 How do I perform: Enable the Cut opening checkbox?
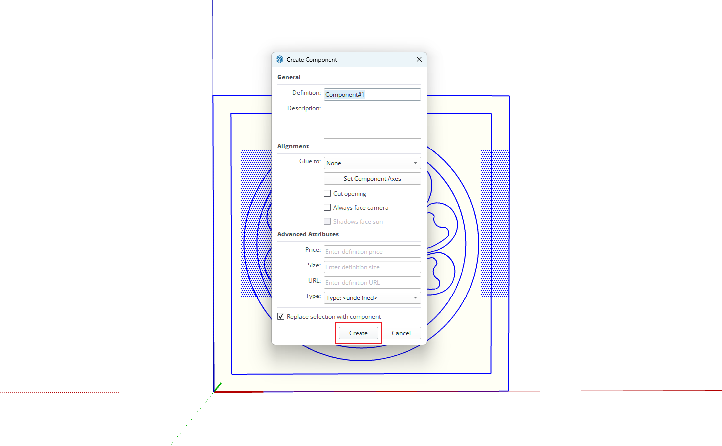327,194
